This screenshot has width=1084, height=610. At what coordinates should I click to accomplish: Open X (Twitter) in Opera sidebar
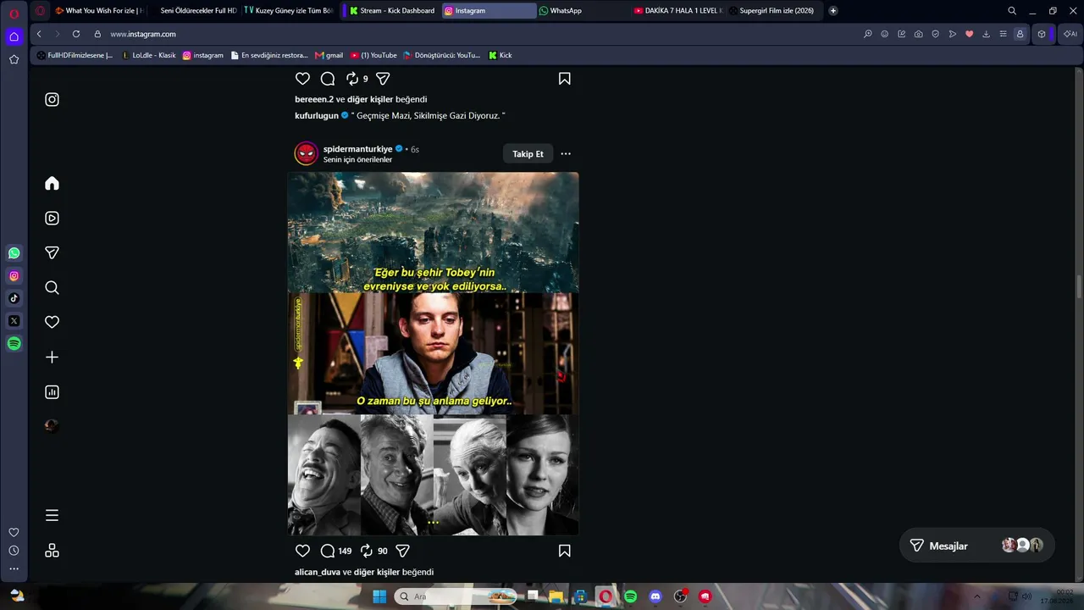(x=14, y=321)
